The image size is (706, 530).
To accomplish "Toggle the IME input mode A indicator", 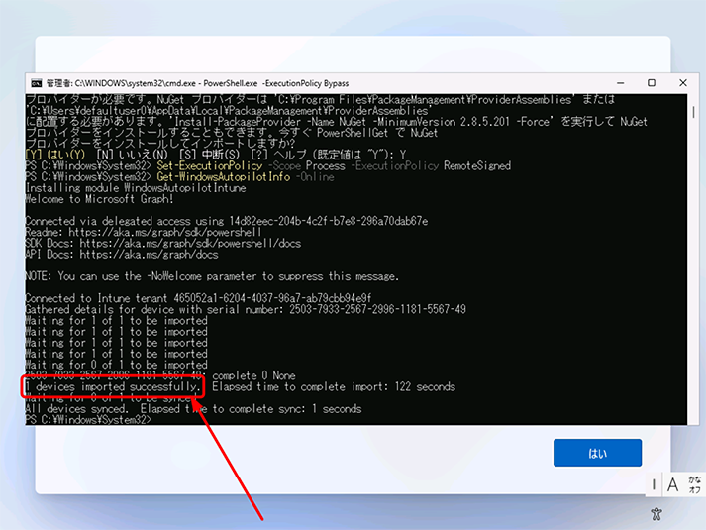I will pos(672,485).
